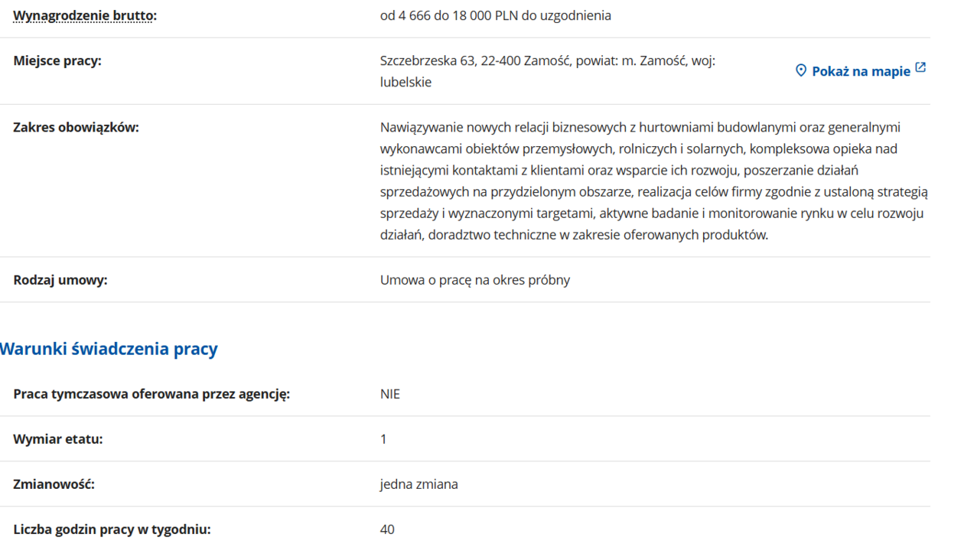Screen dimensions: 964x544
Task: Click the NIE value
Action: [389, 394]
